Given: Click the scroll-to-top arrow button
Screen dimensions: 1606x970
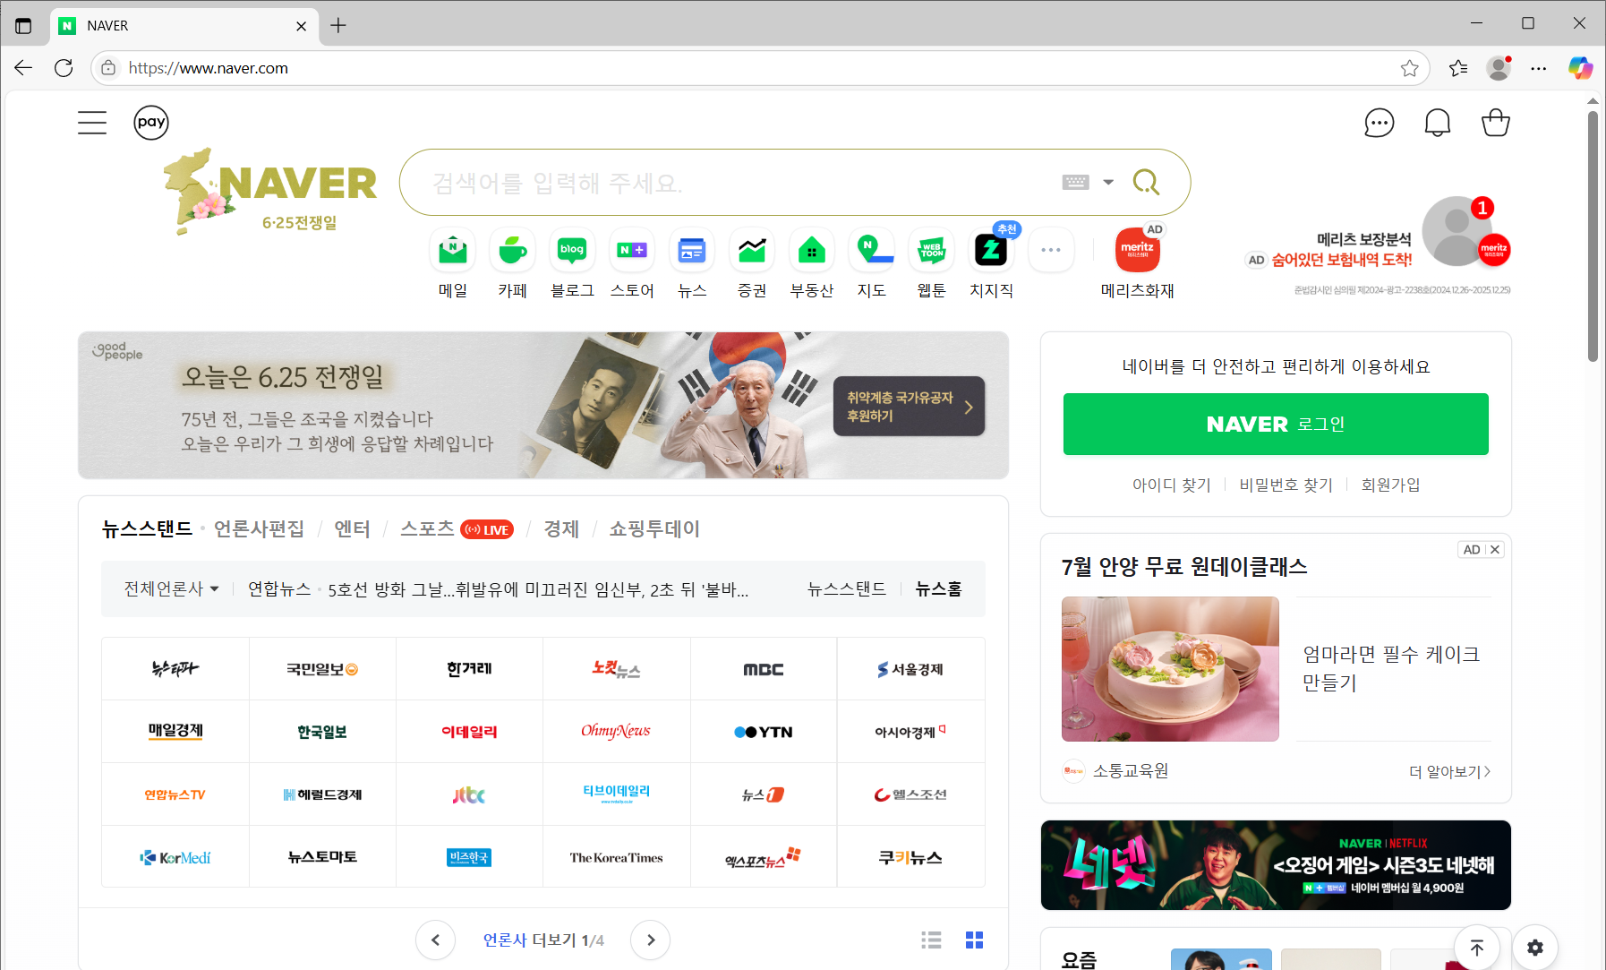Looking at the screenshot, I should pyautogui.click(x=1477, y=948).
